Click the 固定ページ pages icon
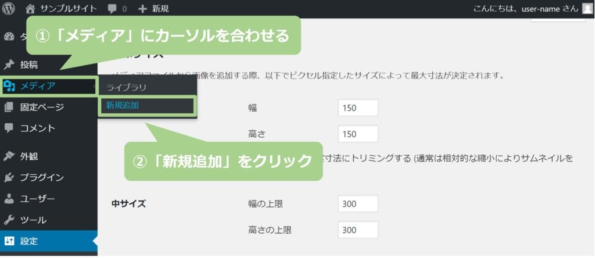This screenshot has height=258, width=595. click(x=9, y=107)
